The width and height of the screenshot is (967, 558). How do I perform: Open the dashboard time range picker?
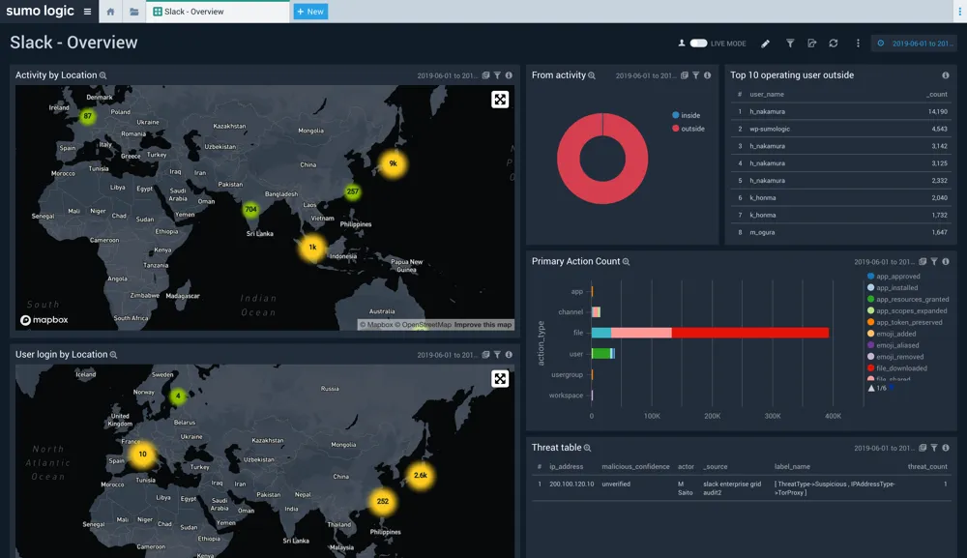pos(916,44)
